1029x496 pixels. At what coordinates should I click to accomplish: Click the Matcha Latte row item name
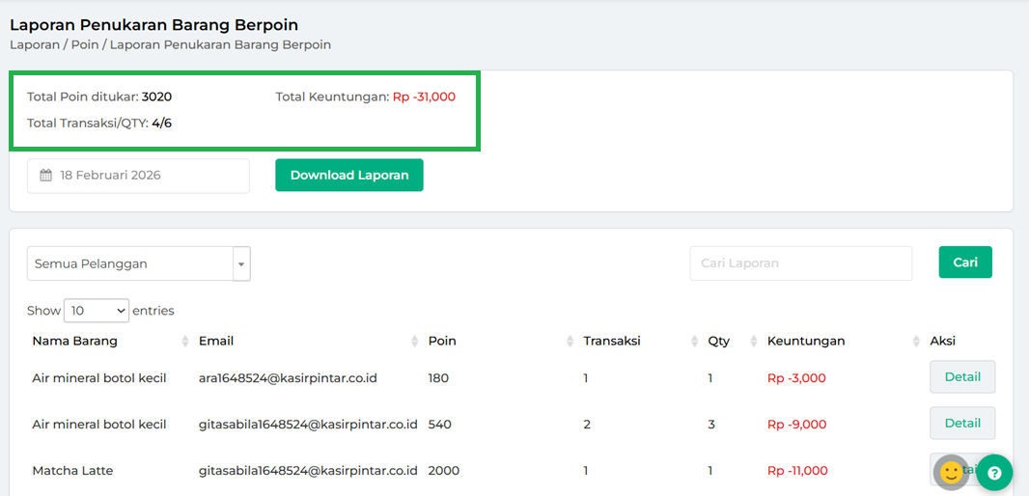[x=72, y=471]
